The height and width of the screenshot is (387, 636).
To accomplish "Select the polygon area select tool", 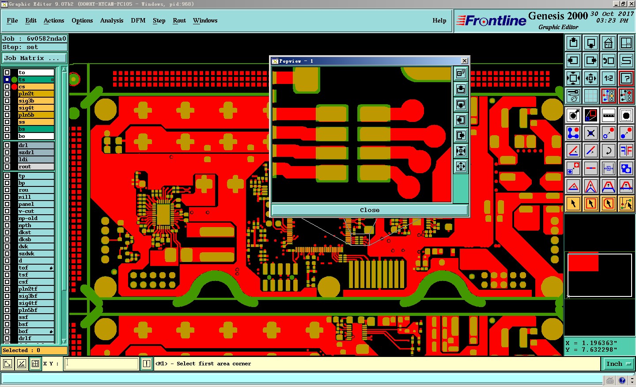I will [609, 204].
